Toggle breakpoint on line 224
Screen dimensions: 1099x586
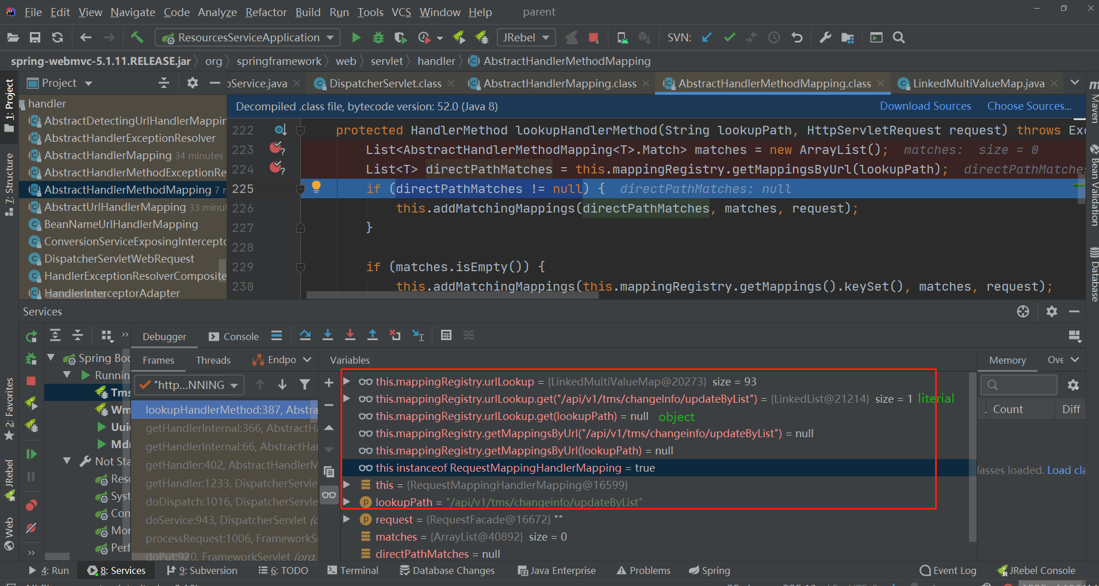click(x=276, y=168)
